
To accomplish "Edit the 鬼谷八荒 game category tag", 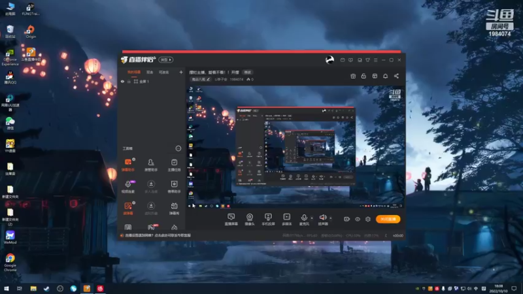I will [201, 79].
